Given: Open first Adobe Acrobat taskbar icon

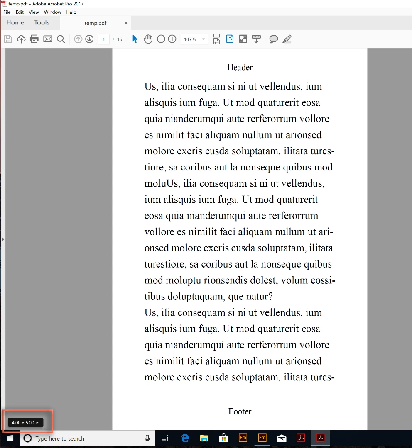Looking at the screenshot, I should click(301, 438).
